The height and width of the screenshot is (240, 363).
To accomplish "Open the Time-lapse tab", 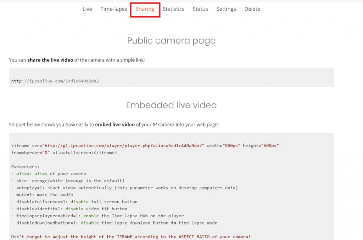I will pos(114,9).
